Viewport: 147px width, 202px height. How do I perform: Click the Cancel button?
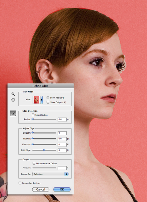[x=41, y=190]
